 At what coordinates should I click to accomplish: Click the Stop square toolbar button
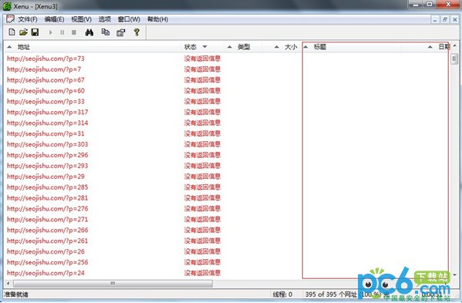[74, 32]
